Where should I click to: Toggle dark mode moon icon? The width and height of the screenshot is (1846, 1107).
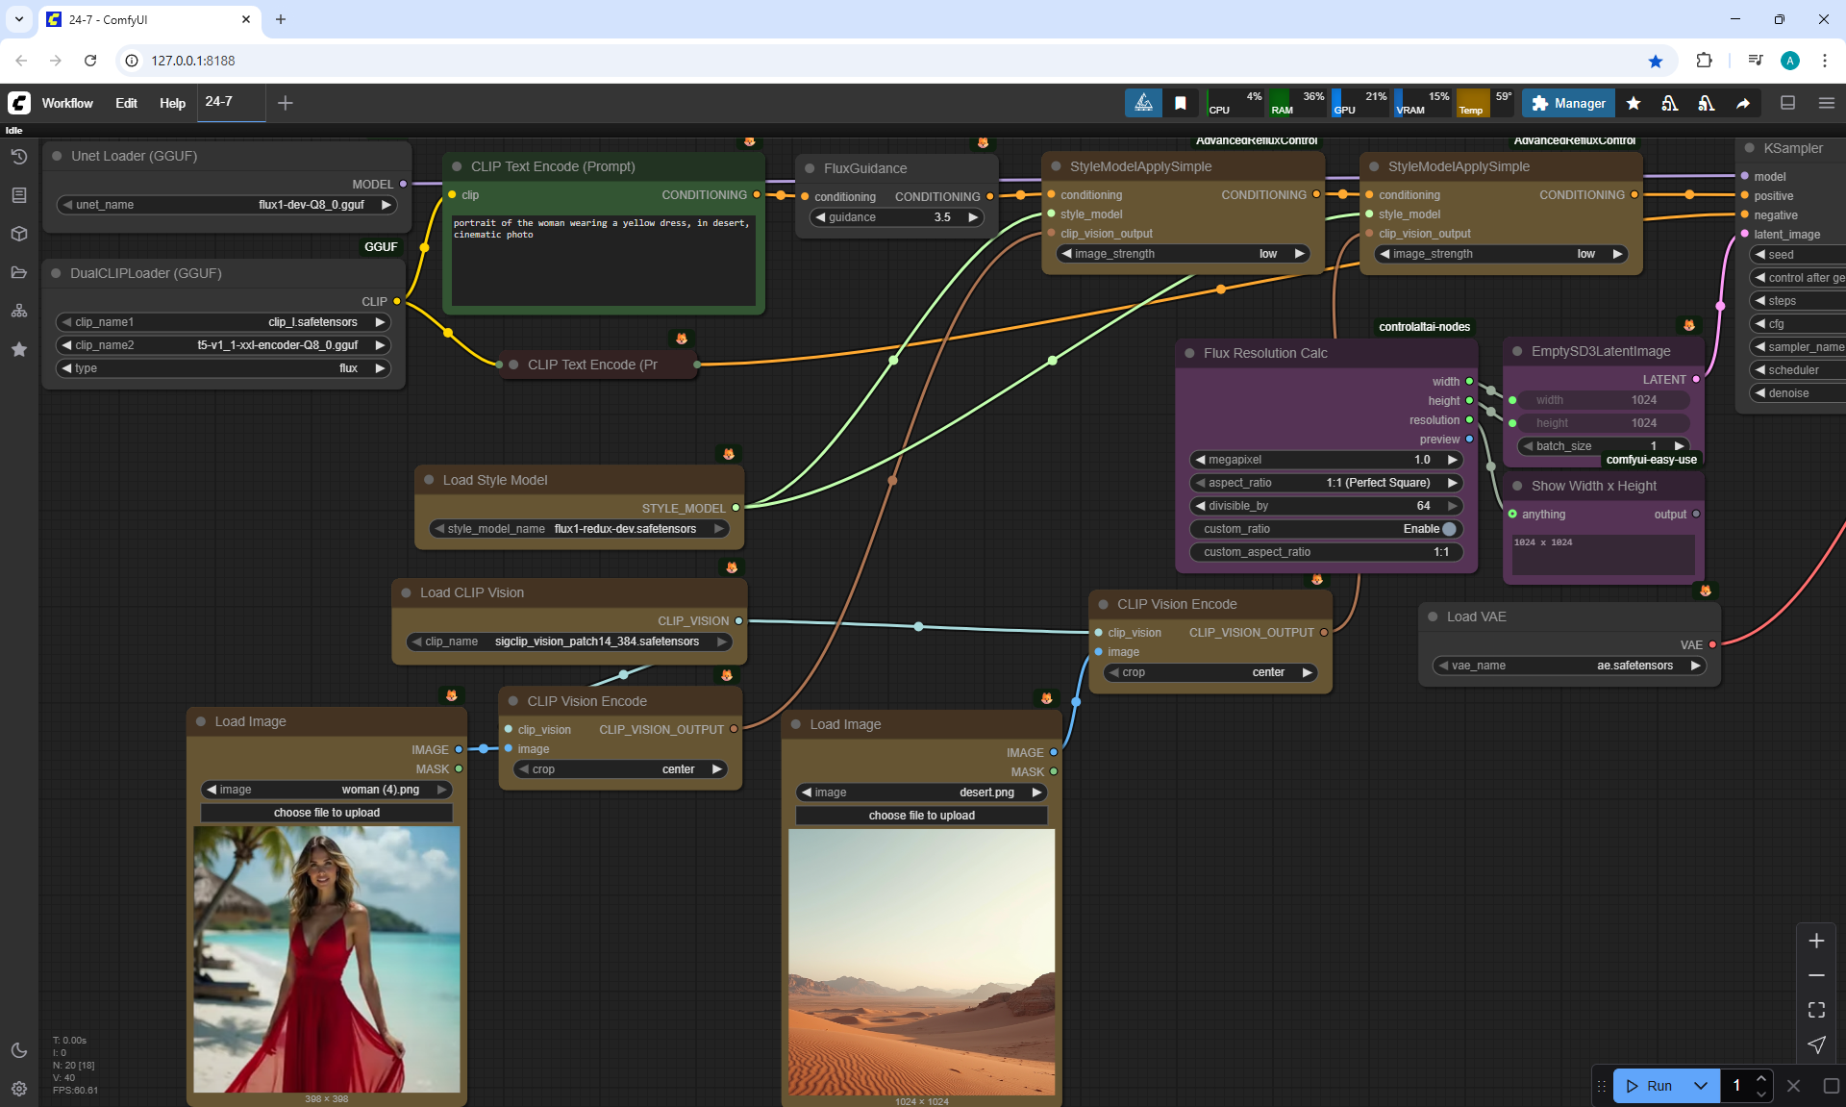[19, 1050]
